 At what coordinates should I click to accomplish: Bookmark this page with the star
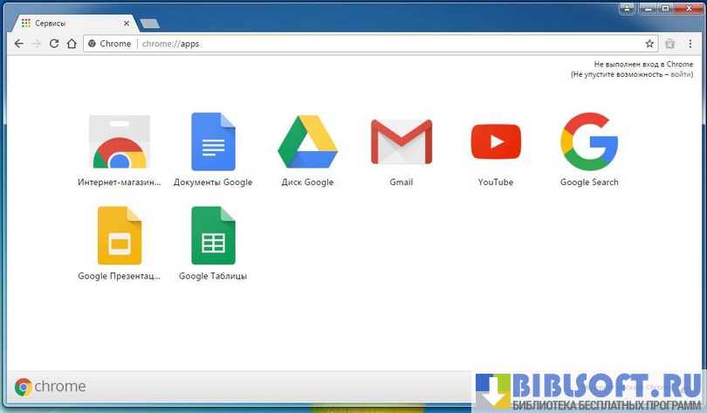coord(649,44)
